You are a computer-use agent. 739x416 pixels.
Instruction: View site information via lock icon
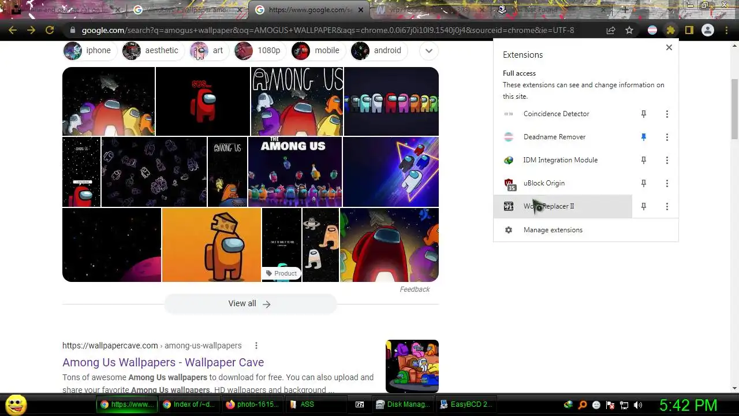click(72, 30)
